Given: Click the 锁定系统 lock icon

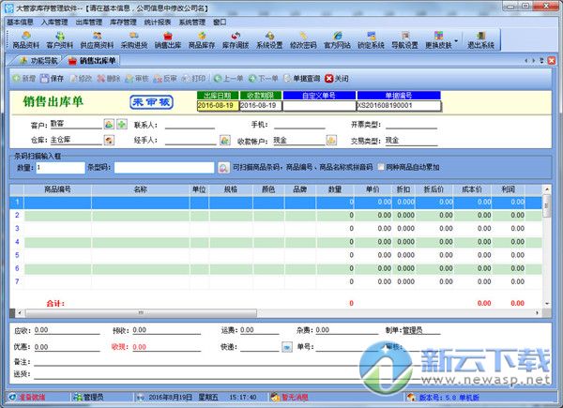Looking at the screenshot, I should [371, 40].
